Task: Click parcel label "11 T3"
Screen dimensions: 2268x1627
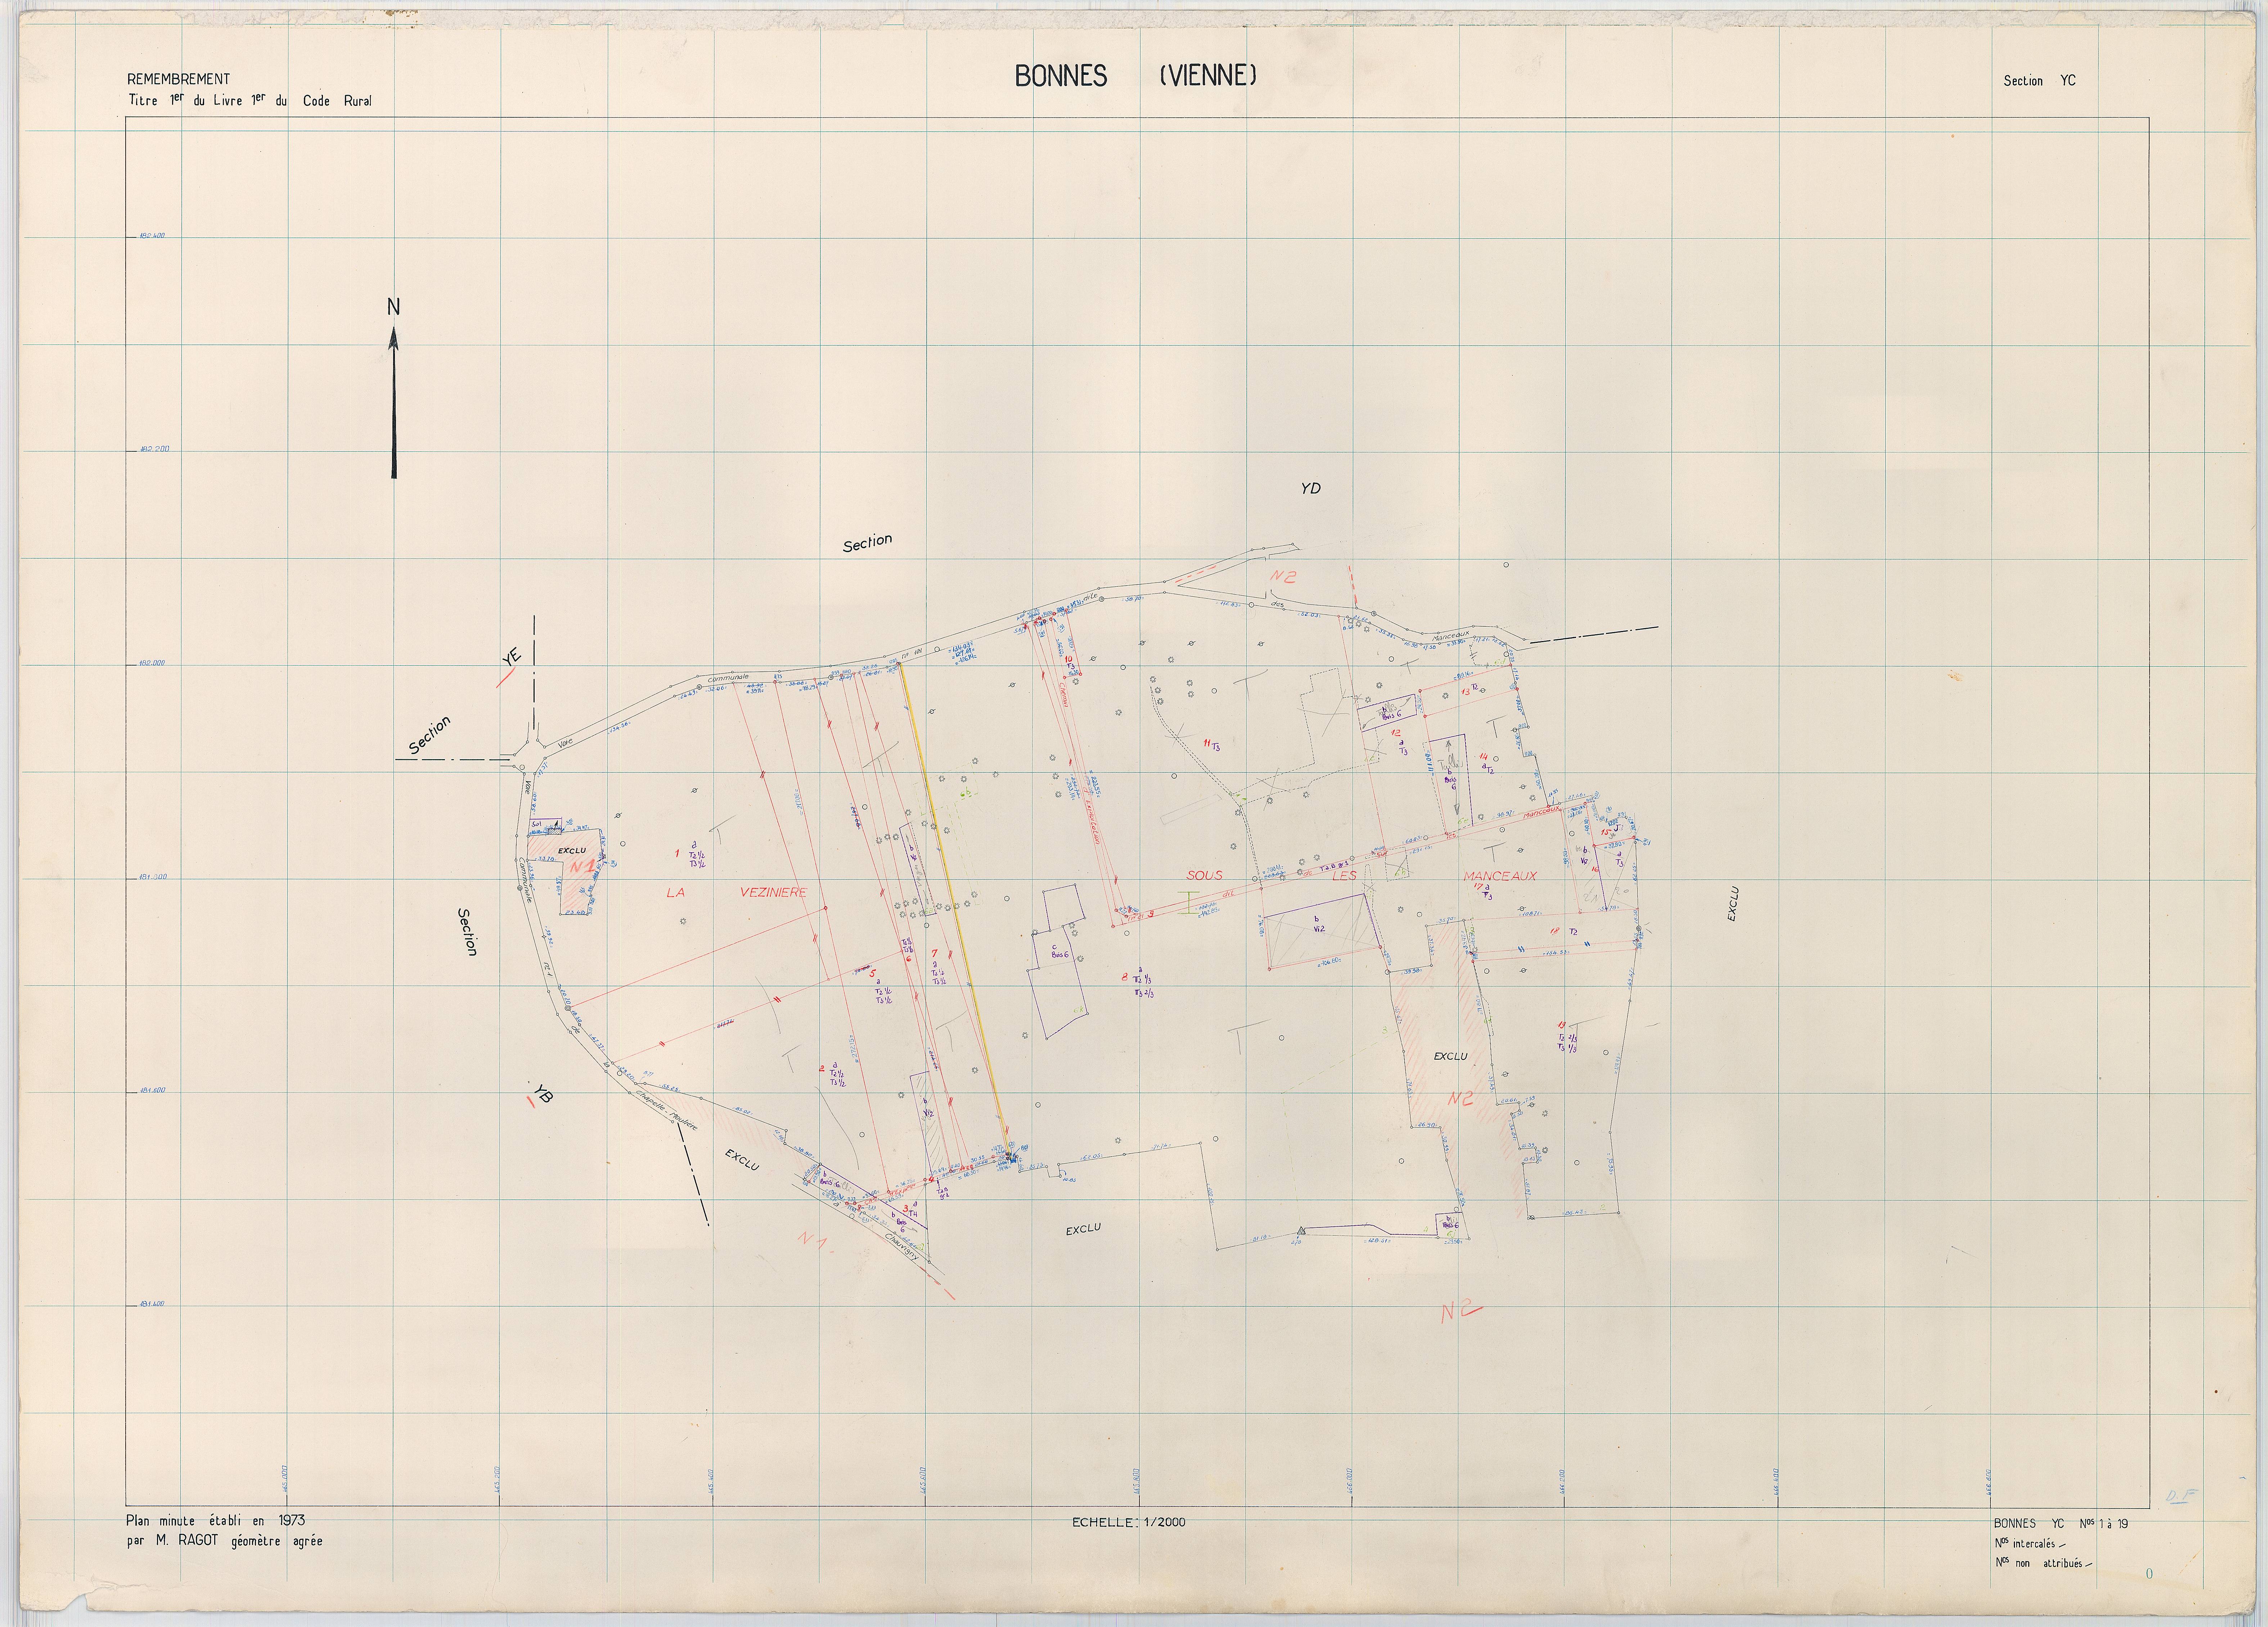Action: tap(1212, 745)
